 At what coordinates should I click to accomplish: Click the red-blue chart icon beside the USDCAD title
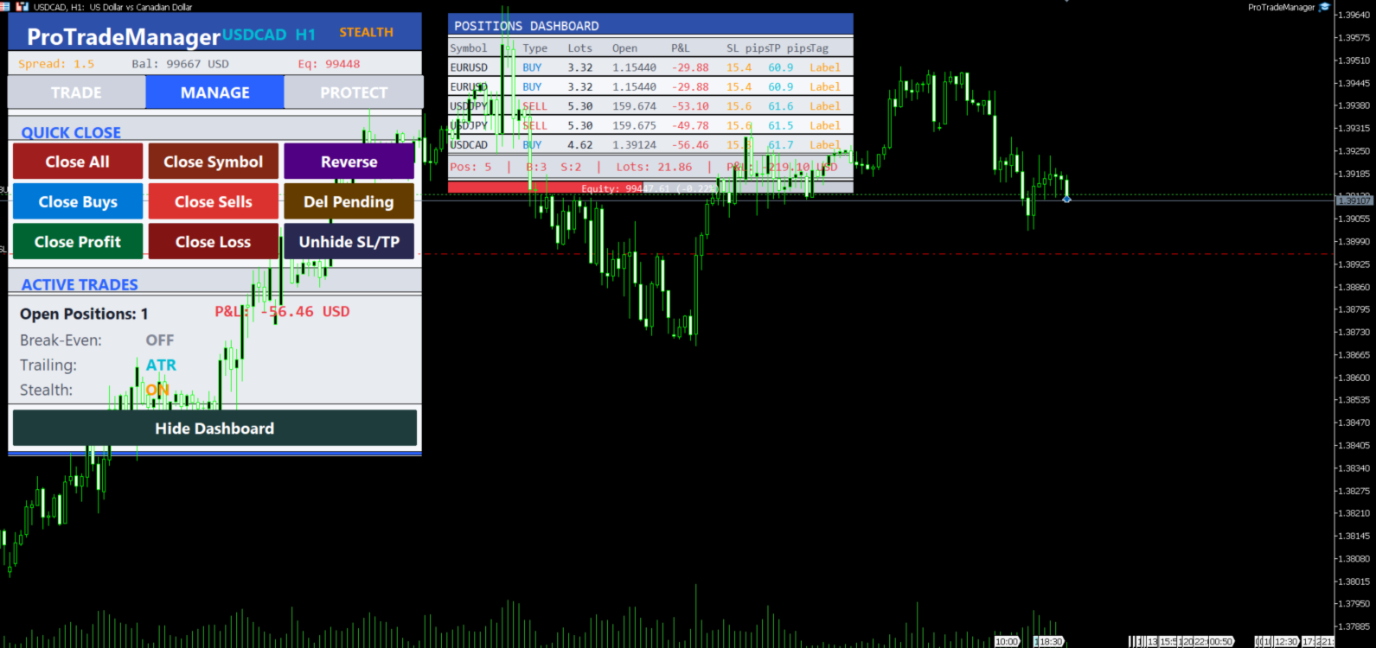coord(22,7)
